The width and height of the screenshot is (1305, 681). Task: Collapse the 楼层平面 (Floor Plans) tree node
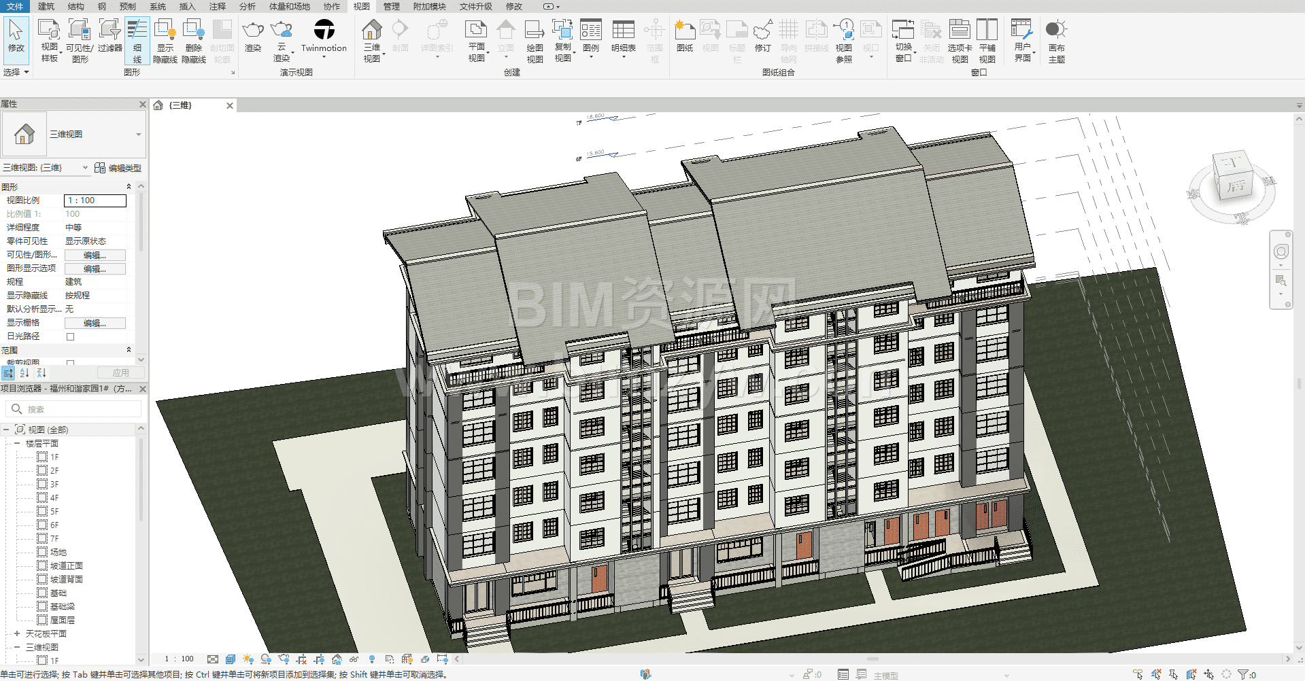pos(17,443)
